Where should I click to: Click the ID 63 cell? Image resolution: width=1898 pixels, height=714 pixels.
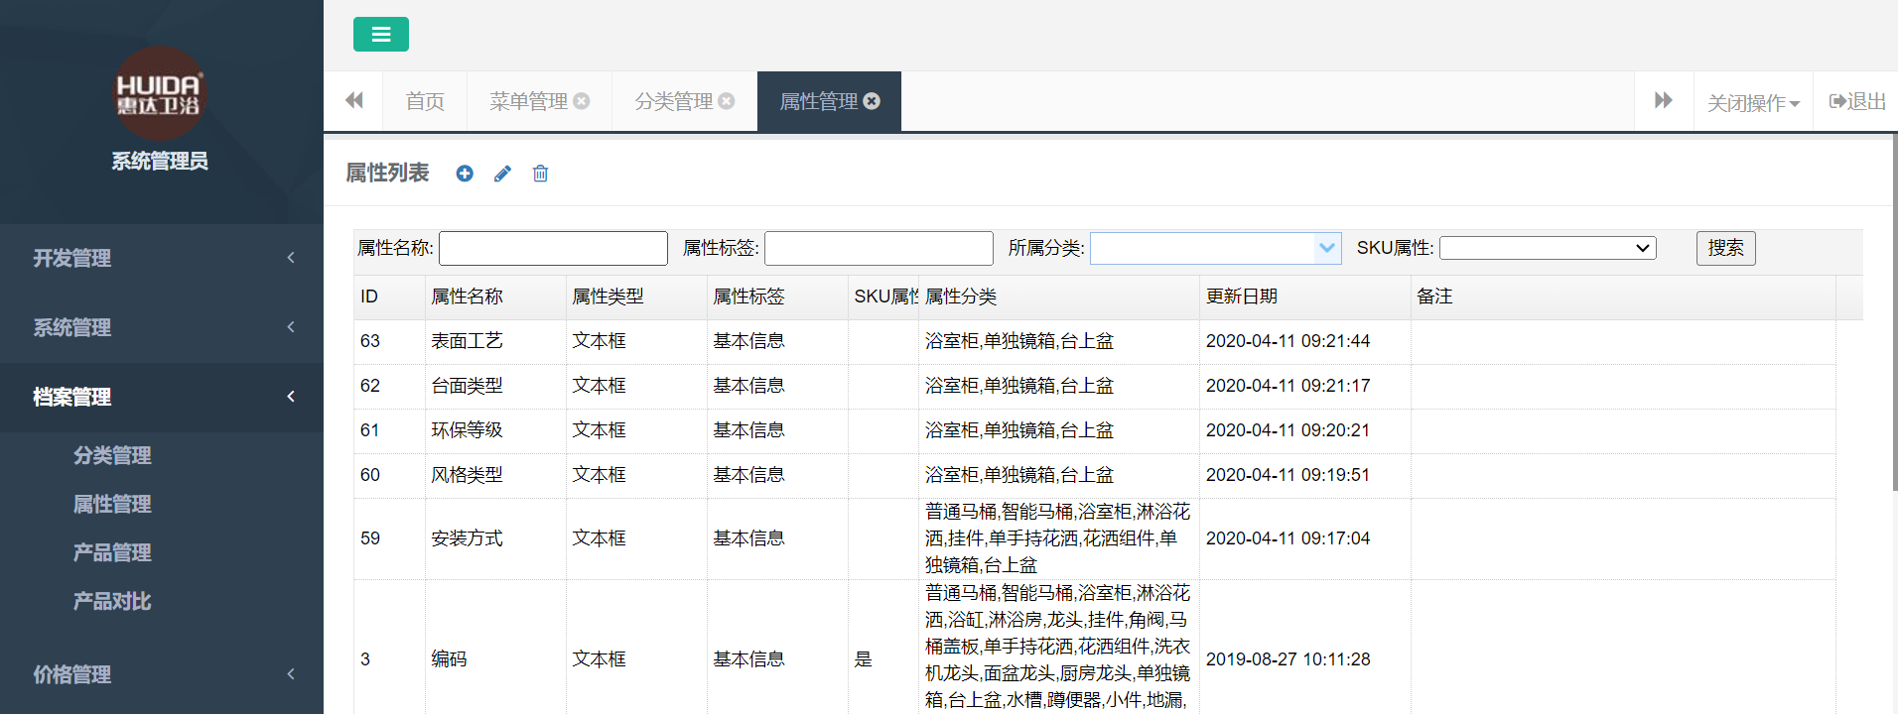click(389, 341)
